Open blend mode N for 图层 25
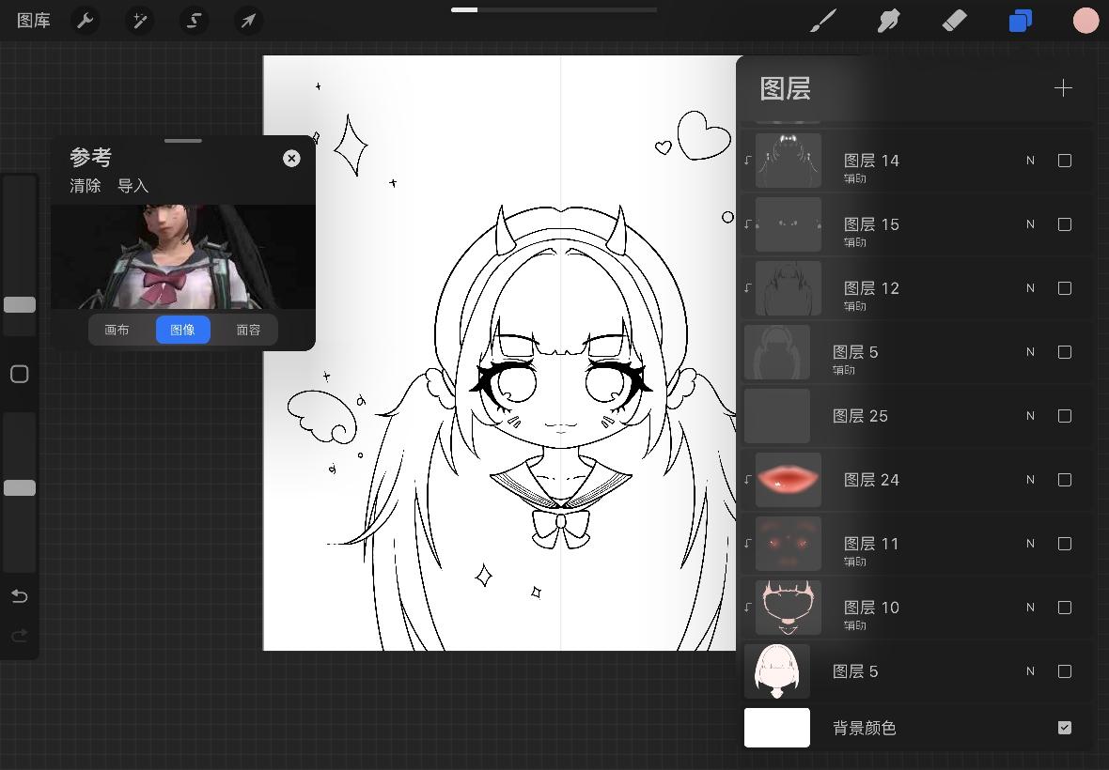This screenshot has height=770, width=1109. (1030, 416)
